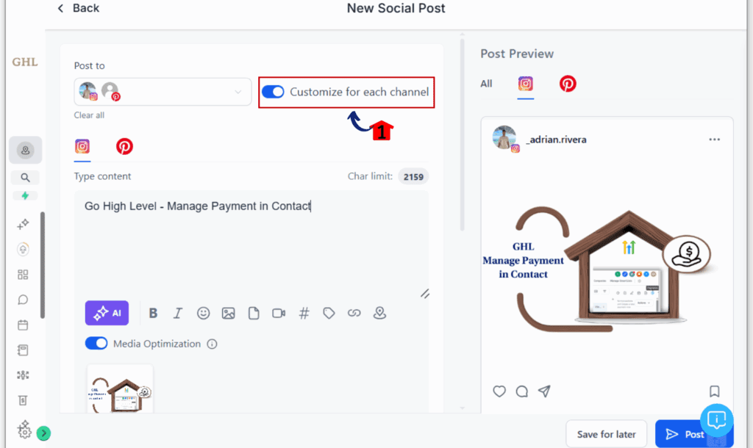Click the GHL logo in sidebar
This screenshot has width=753, height=448.
tap(25, 62)
